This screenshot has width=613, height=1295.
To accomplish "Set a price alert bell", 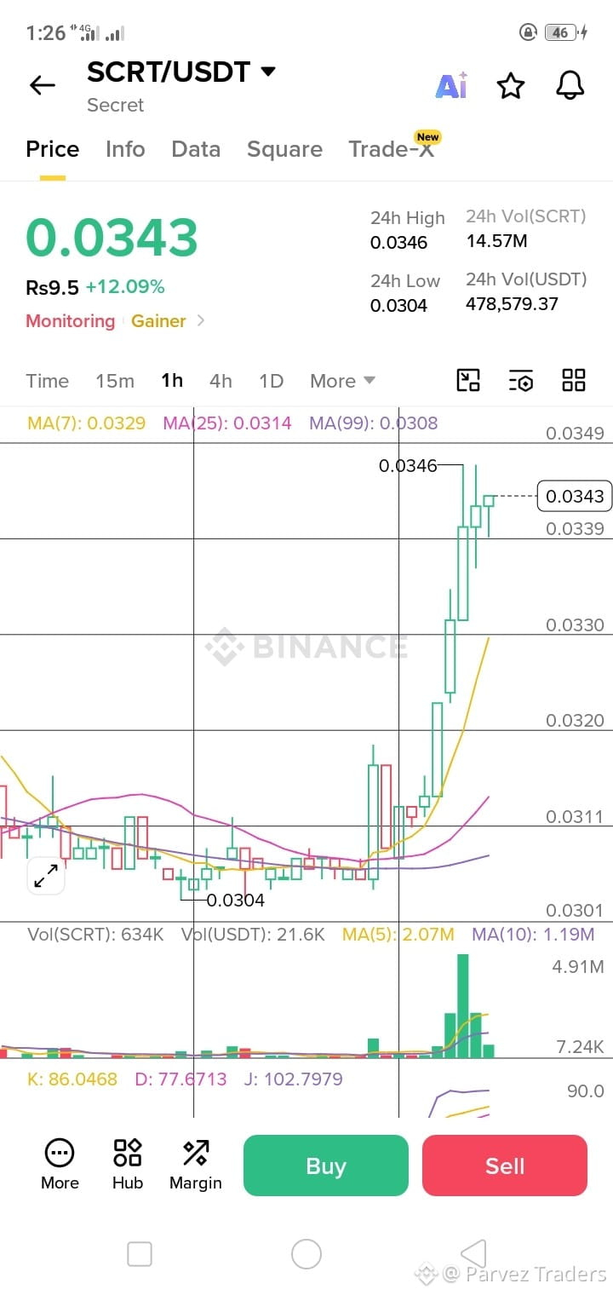I will click(570, 85).
